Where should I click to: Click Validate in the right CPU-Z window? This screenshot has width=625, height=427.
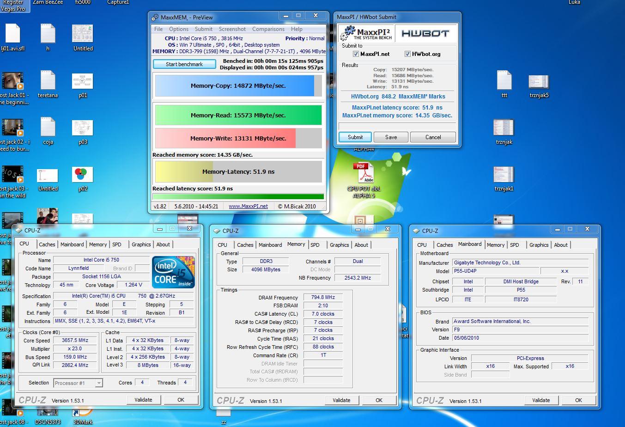(541, 400)
